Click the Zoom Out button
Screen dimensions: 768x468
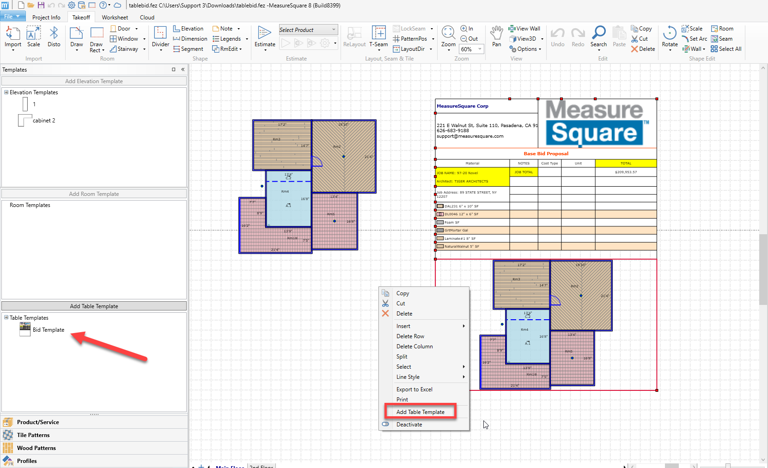tap(469, 39)
